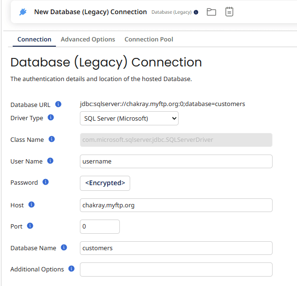Select the Connection tab

(34, 40)
